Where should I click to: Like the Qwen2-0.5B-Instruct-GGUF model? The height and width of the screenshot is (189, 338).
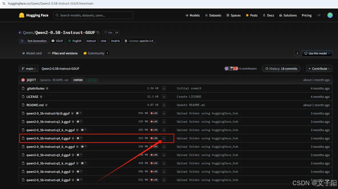pyautogui.click(x=108, y=32)
